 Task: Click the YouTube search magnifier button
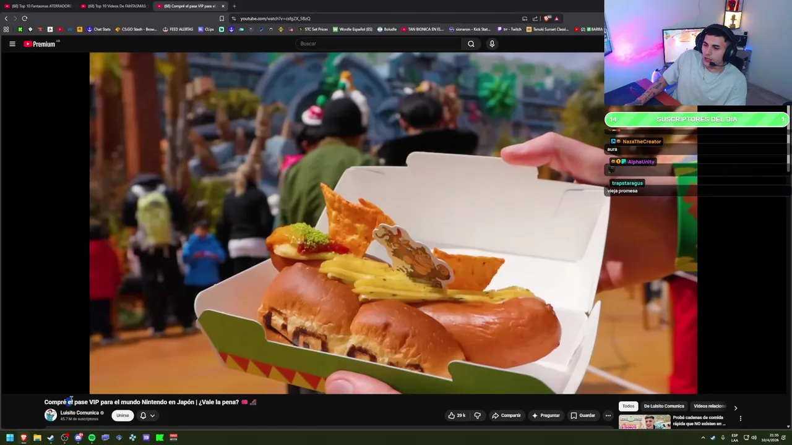pos(471,44)
